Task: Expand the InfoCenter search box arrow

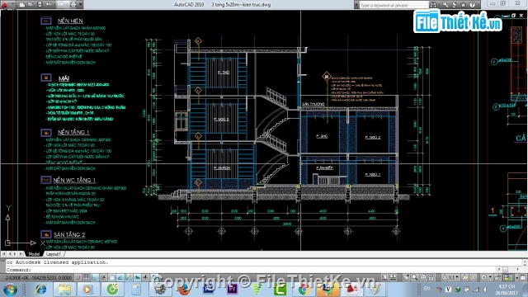Action: [x=356, y=5]
